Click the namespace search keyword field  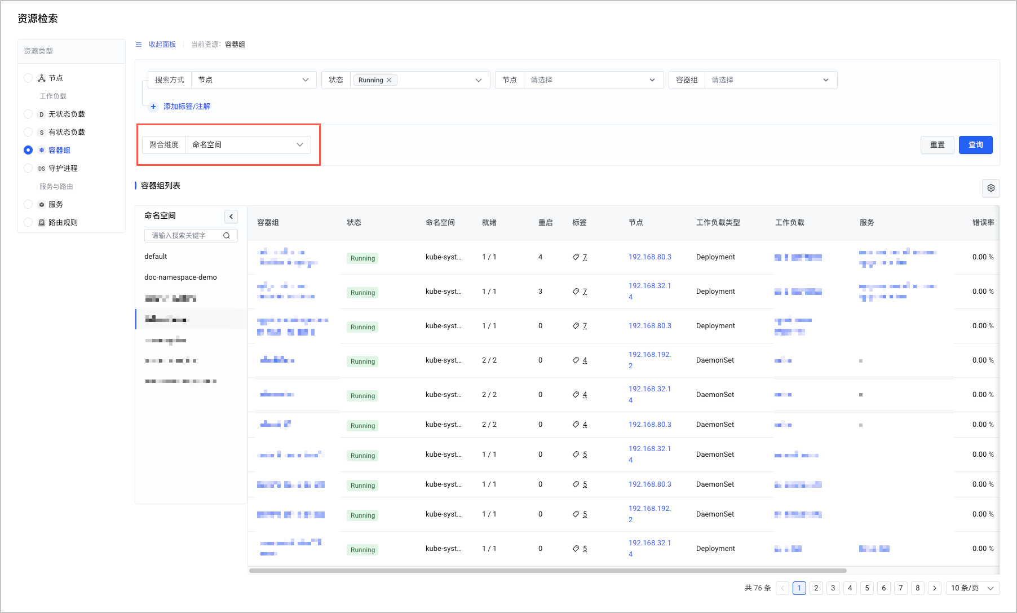pos(191,236)
